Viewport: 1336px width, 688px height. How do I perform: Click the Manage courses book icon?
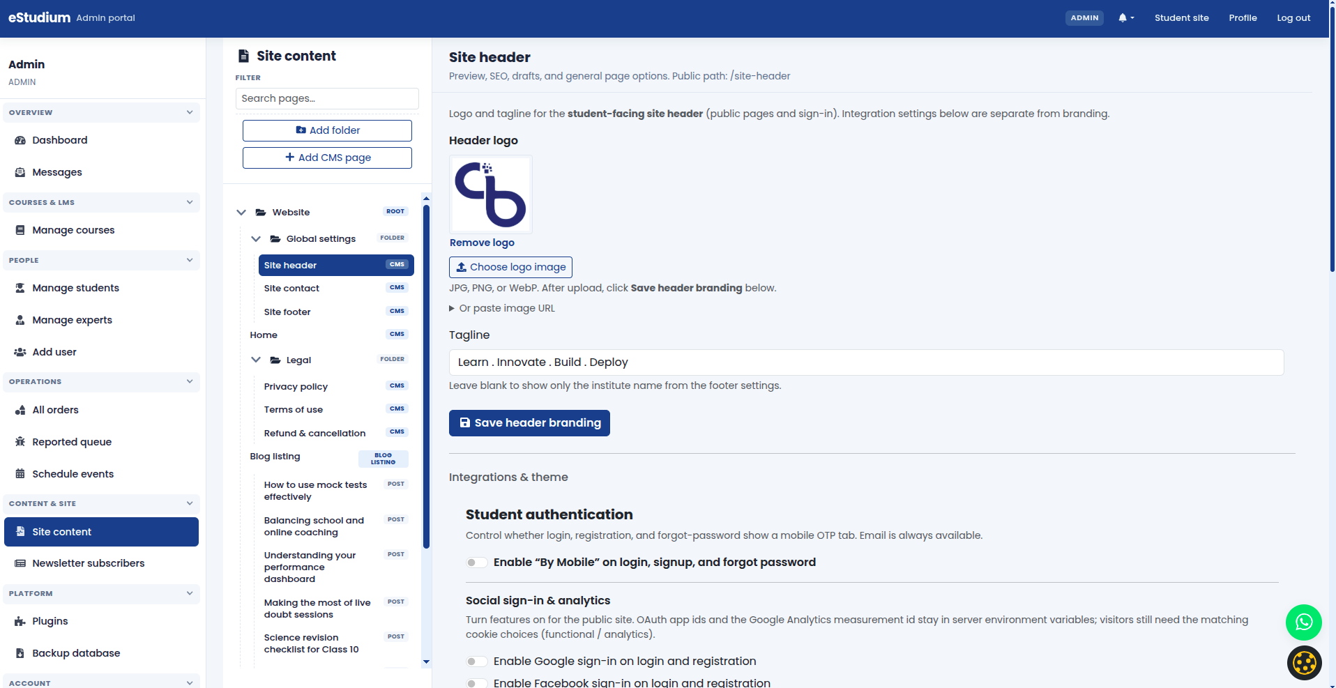tap(20, 230)
